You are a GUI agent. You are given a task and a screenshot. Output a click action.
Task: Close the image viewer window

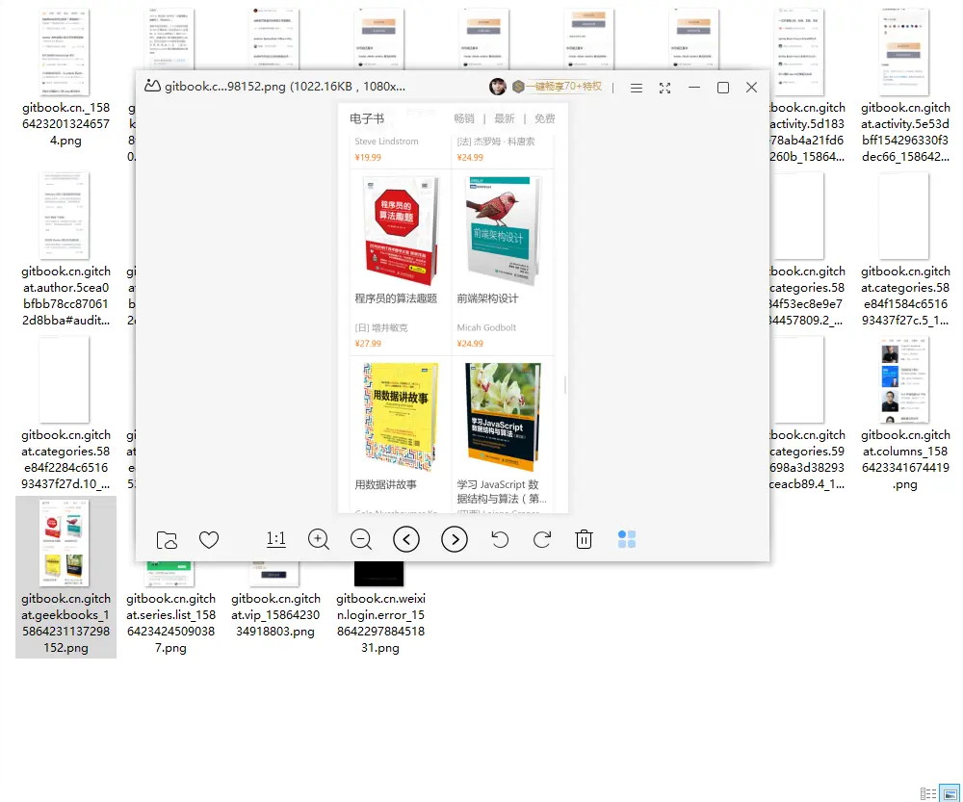(751, 88)
